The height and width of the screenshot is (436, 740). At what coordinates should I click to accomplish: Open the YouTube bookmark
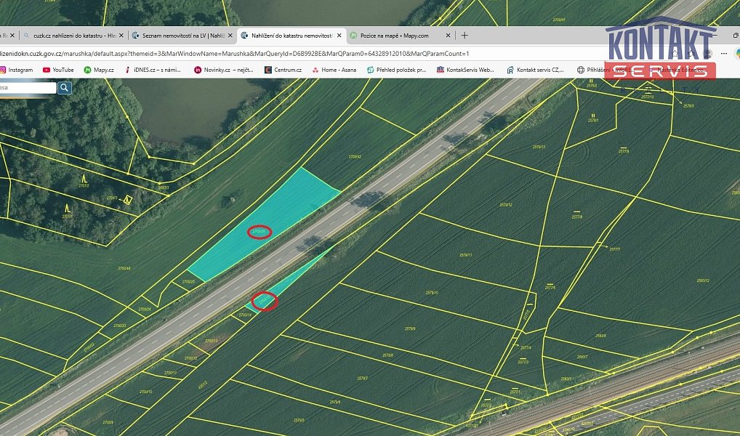[58, 70]
